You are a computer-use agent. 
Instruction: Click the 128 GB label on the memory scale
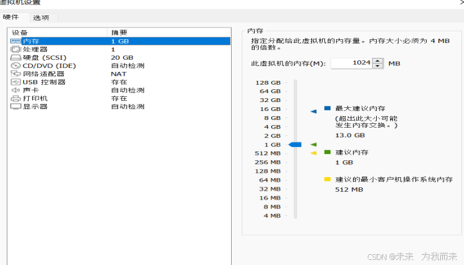[x=268, y=83]
